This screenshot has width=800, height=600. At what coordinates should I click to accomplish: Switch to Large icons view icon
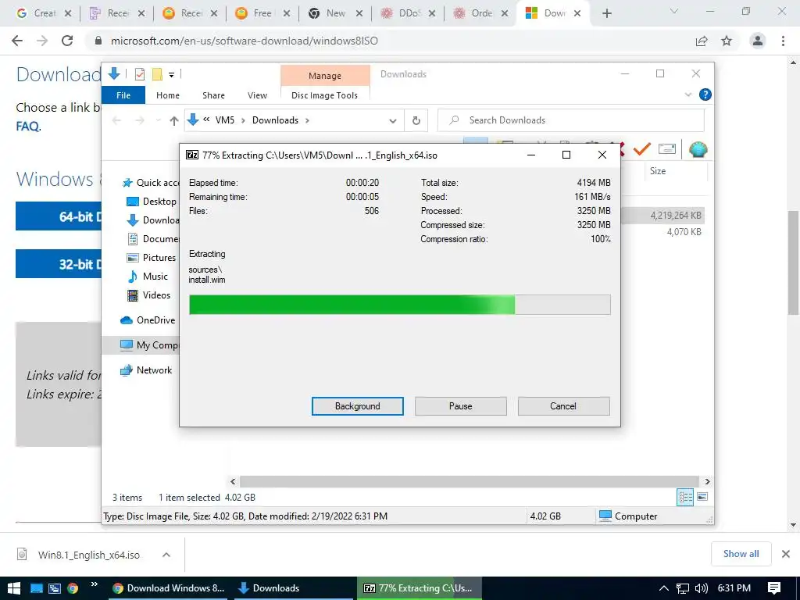tap(702, 497)
